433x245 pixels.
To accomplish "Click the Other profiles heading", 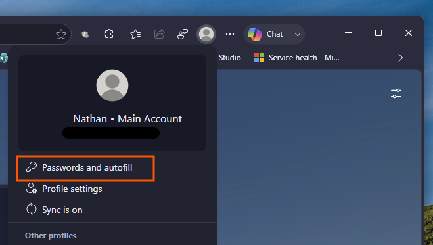I will coord(51,236).
